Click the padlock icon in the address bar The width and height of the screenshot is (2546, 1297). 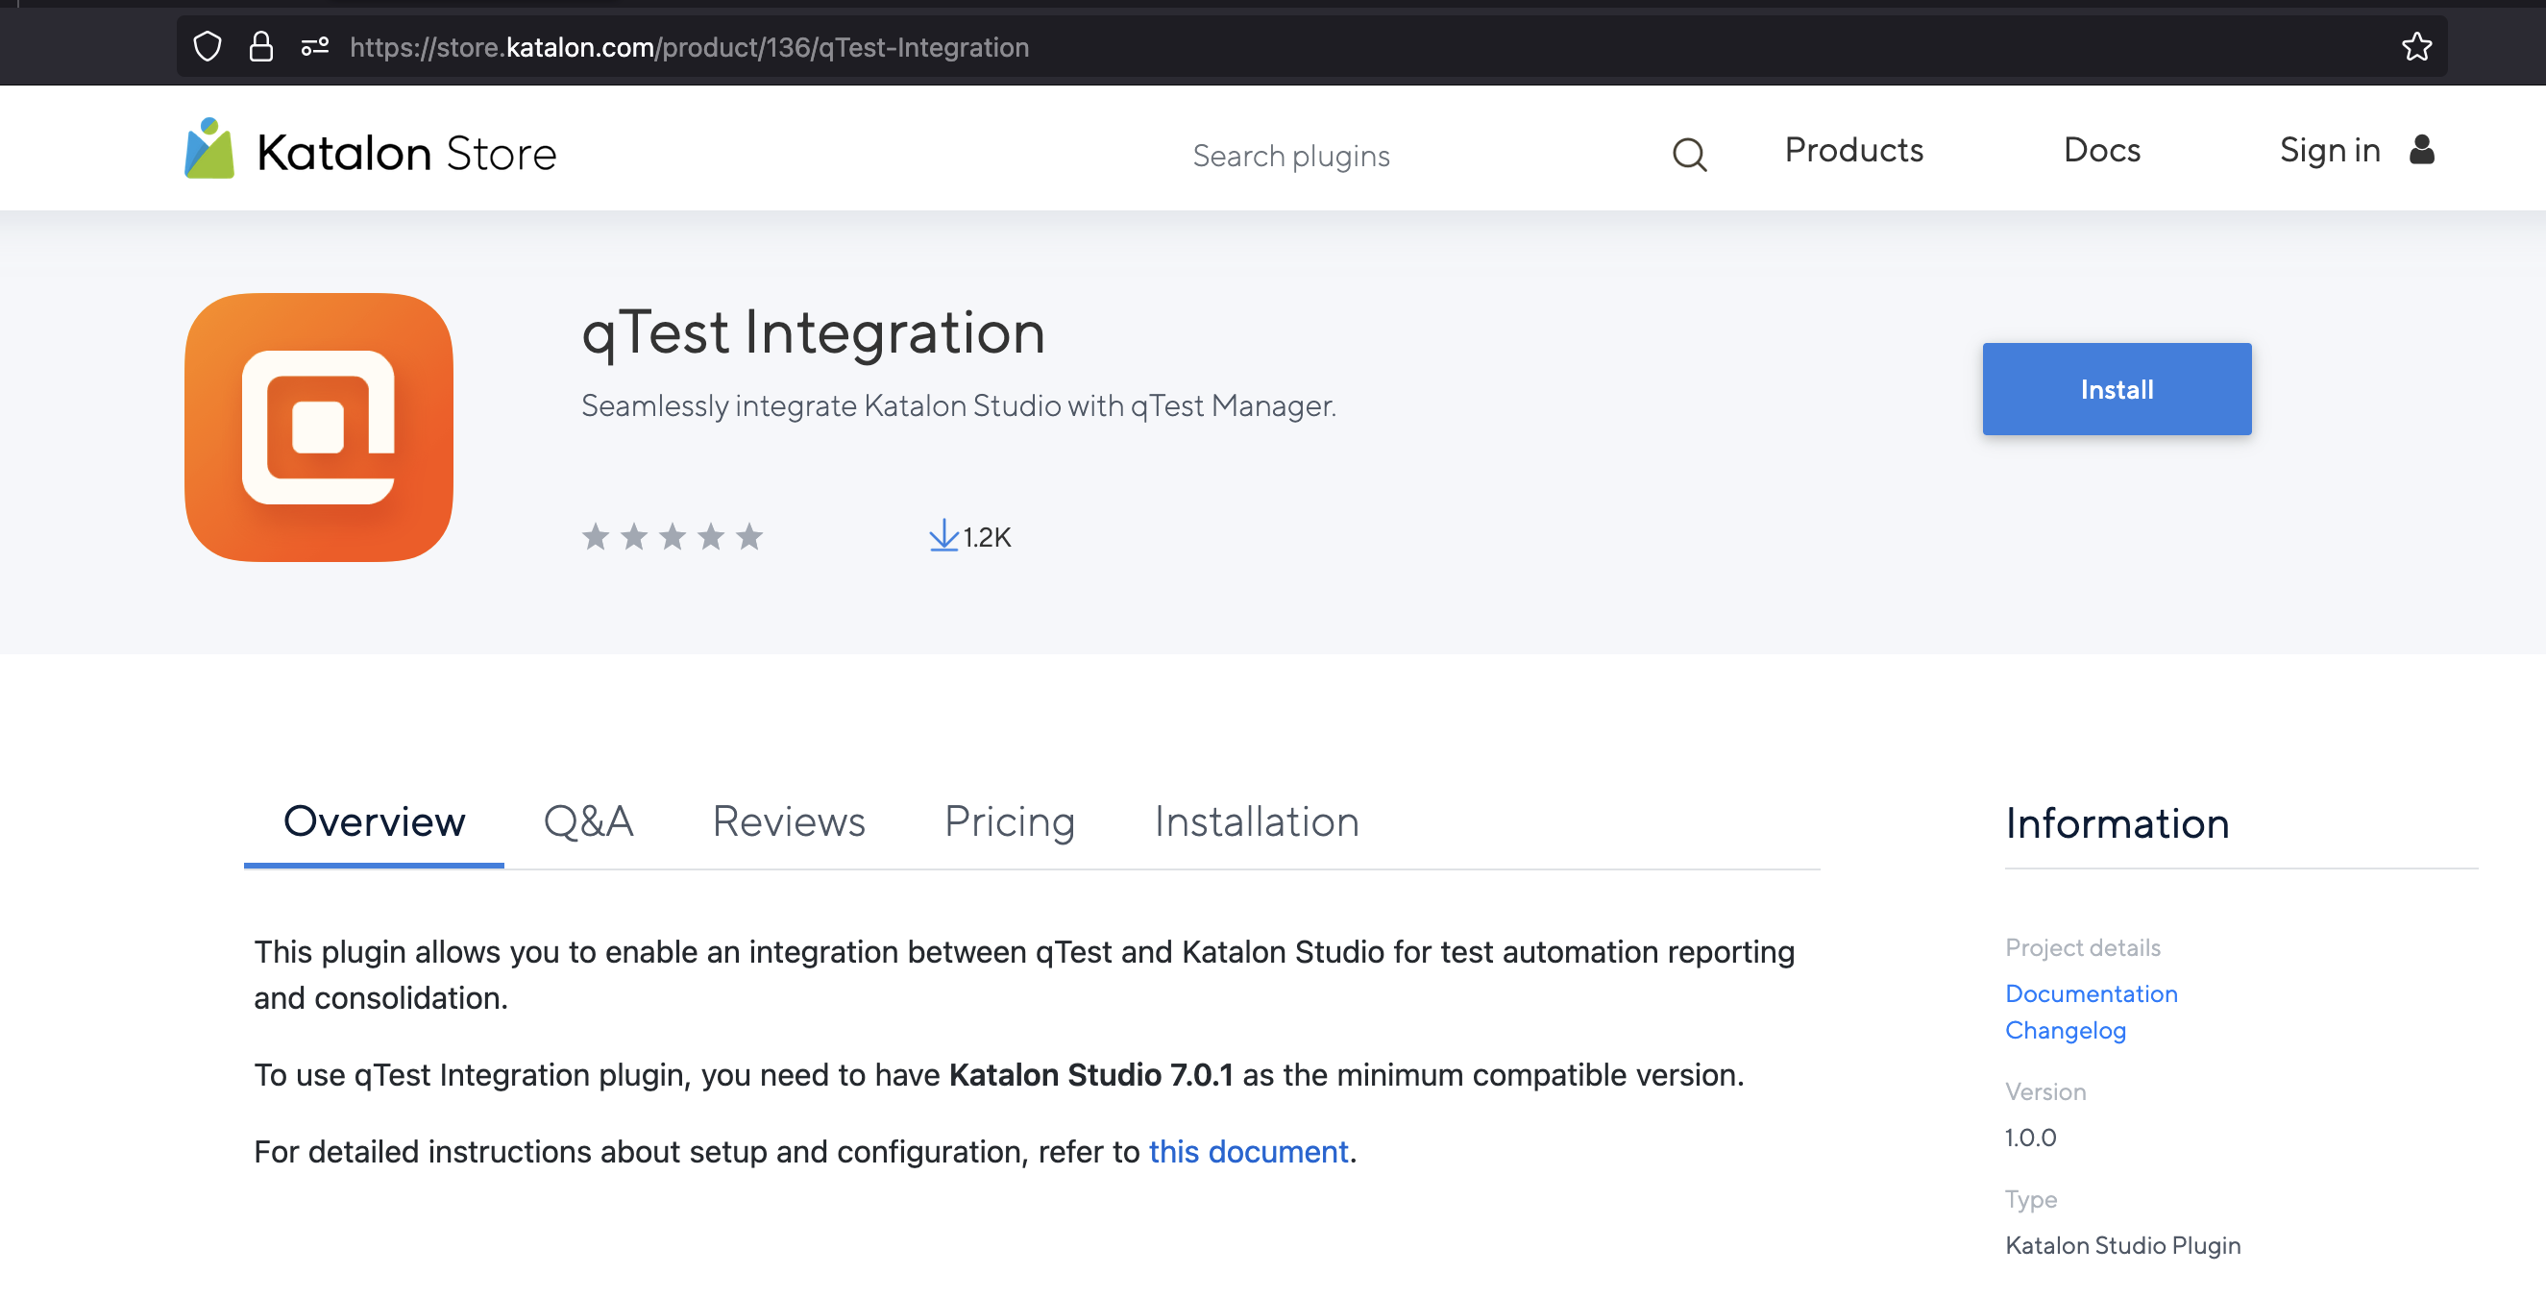tap(262, 45)
